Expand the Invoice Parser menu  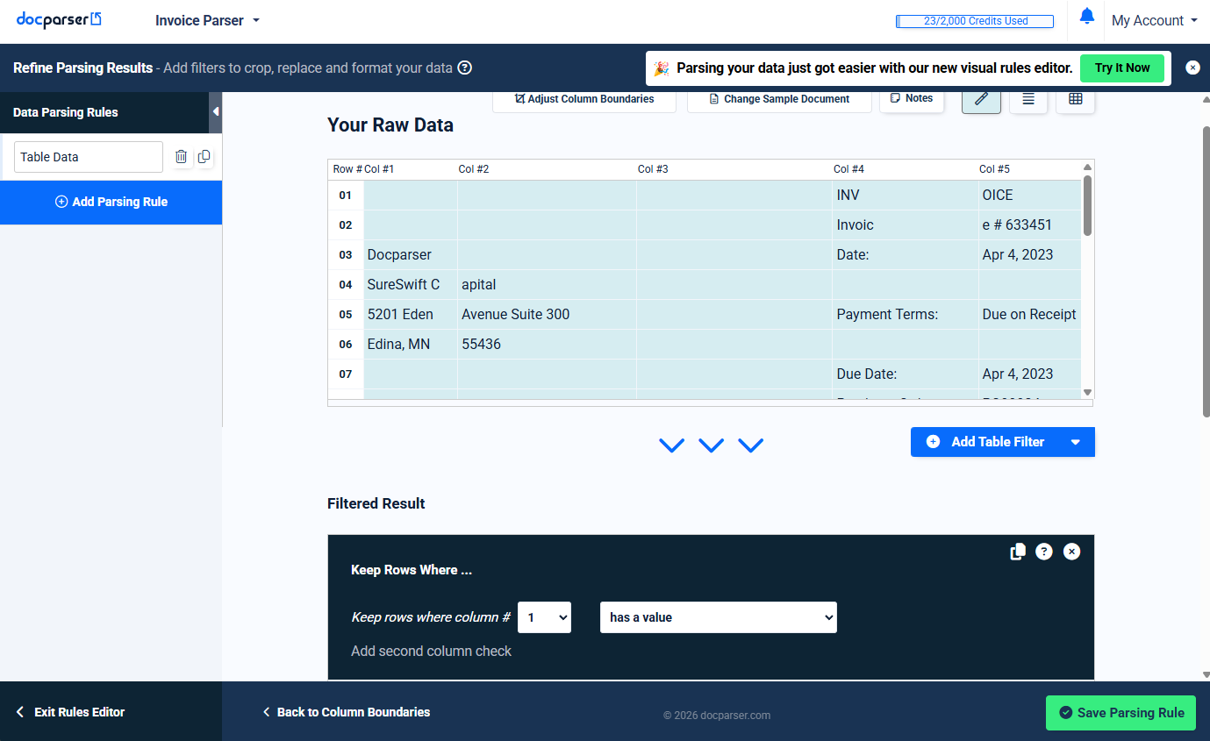[x=208, y=20]
